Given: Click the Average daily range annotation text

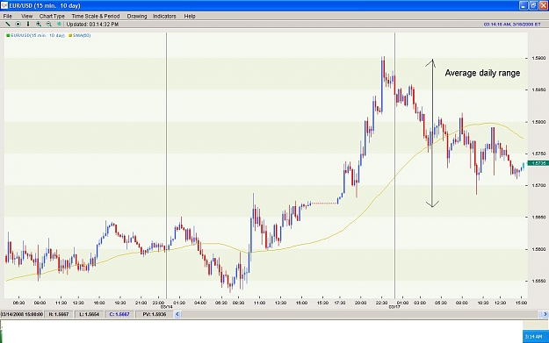Looking at the screenshot, I should pos(482,73).
